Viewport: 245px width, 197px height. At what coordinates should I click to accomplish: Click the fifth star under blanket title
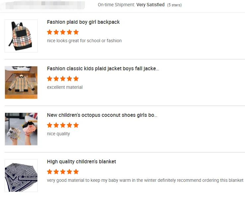[x=76, y=172]
